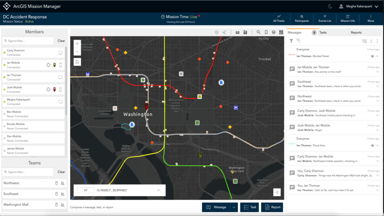Click the print map tool
This screenshot has height=216, width=384.
[x=245, y=33]
